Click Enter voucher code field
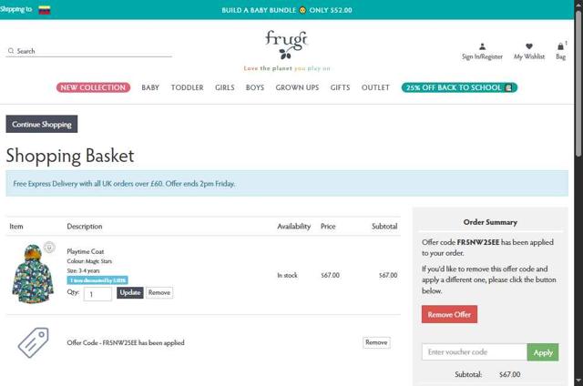 click(474, 352)
